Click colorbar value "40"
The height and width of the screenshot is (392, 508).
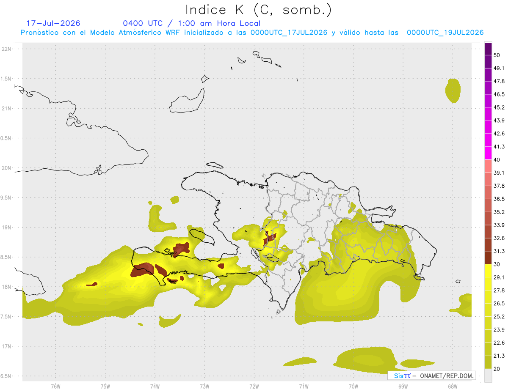point(497,160)
